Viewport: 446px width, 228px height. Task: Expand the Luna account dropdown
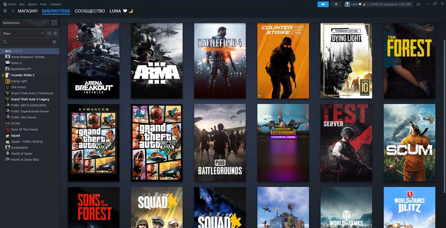368,4
